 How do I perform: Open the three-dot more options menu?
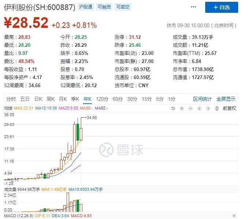193,7
